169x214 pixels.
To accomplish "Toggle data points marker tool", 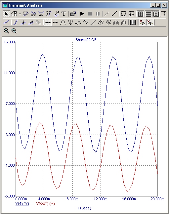I will tap(114, 14).
